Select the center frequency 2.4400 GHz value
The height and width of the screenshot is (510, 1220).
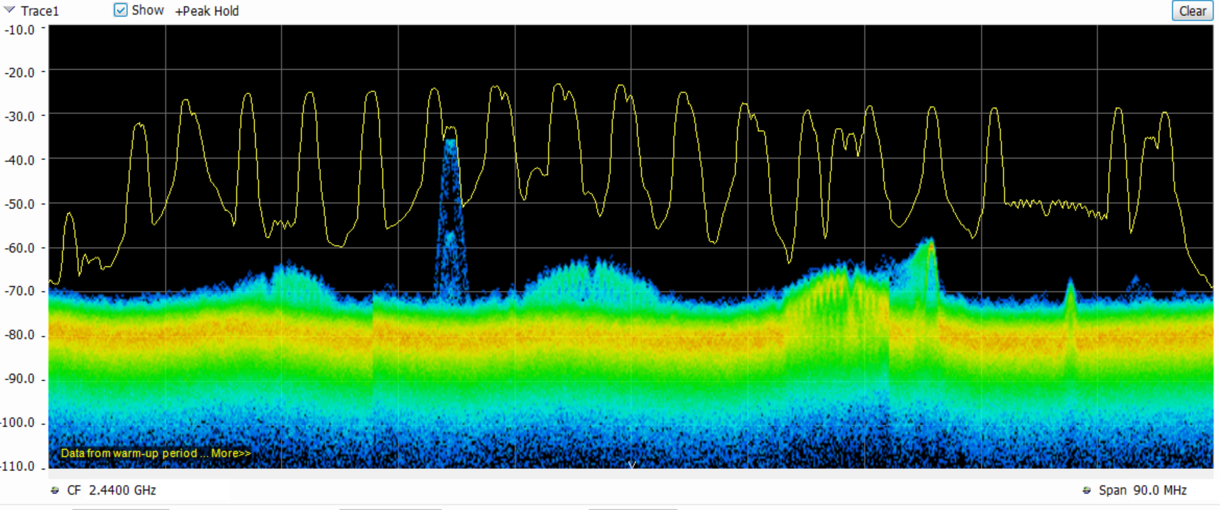point(122,491)
